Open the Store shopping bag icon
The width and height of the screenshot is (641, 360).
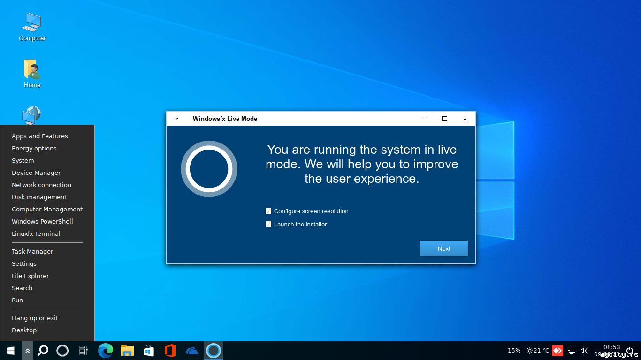[x=149, y=351]
